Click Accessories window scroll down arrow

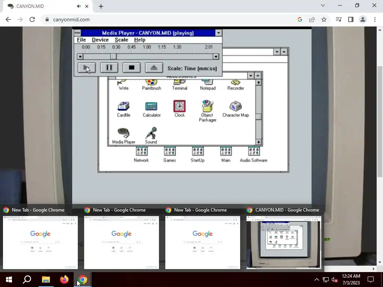(258, 142)
